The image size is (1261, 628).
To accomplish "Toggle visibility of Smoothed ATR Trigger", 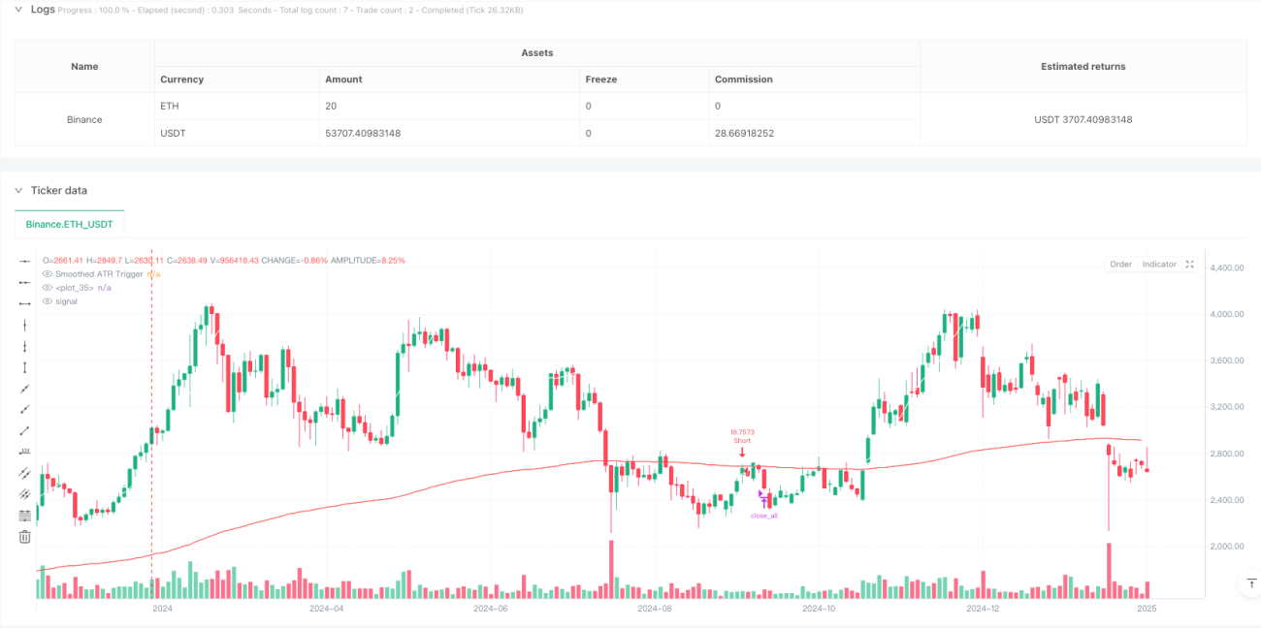I will tap(47, 274).
